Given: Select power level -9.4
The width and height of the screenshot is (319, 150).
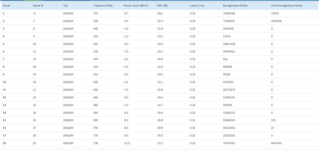Looking at the screenshot, I should point(126,21).
